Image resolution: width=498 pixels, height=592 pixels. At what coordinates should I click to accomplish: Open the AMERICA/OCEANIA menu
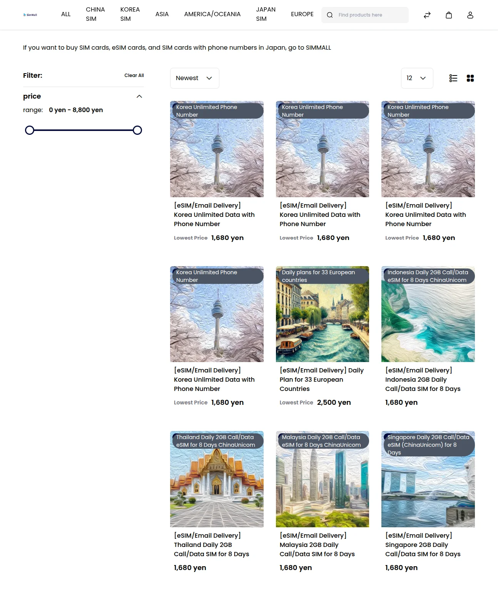pyautogui.click(x=212, y=14)
